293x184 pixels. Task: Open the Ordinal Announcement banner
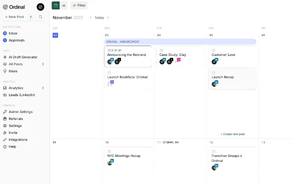180,41
